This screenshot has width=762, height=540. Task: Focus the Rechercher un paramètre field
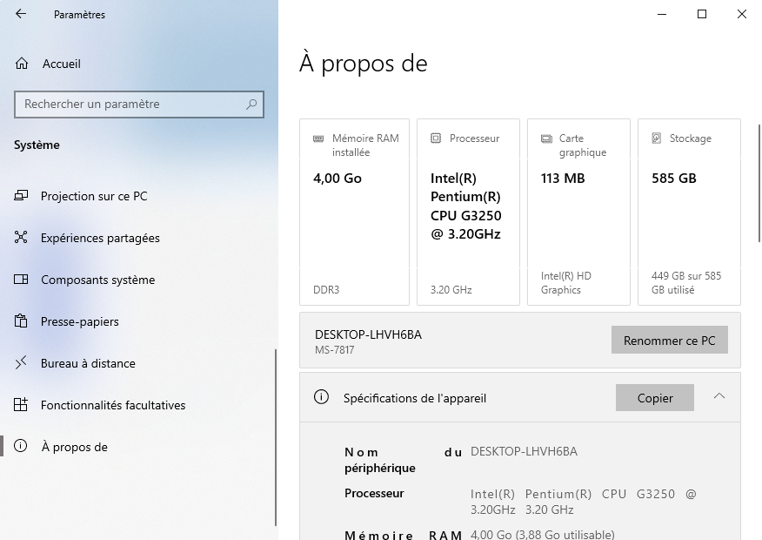(x=130, y=105)
